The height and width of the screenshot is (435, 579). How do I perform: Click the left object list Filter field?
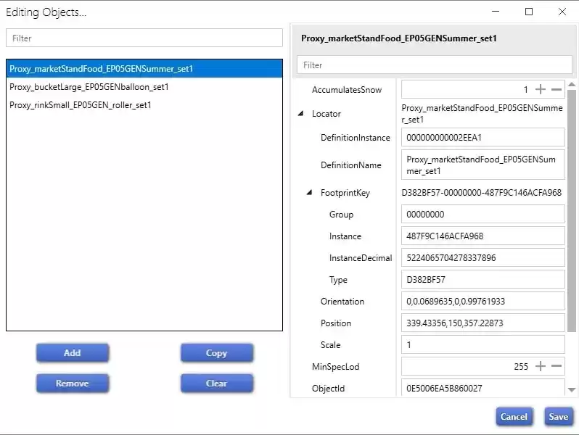click(x=144, y=38)
